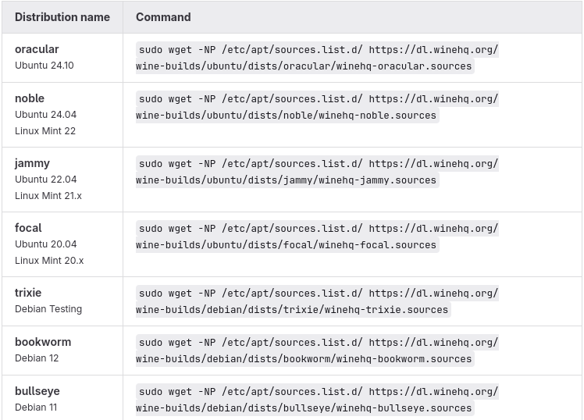
Task: Click the 'Ubuntu 22.04' label
Action: (x=45, y=180)
